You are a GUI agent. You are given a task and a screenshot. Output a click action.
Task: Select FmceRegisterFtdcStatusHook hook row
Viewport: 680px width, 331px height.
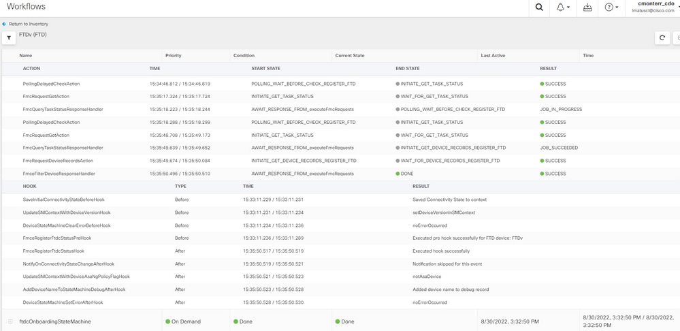tap(340, 251)
